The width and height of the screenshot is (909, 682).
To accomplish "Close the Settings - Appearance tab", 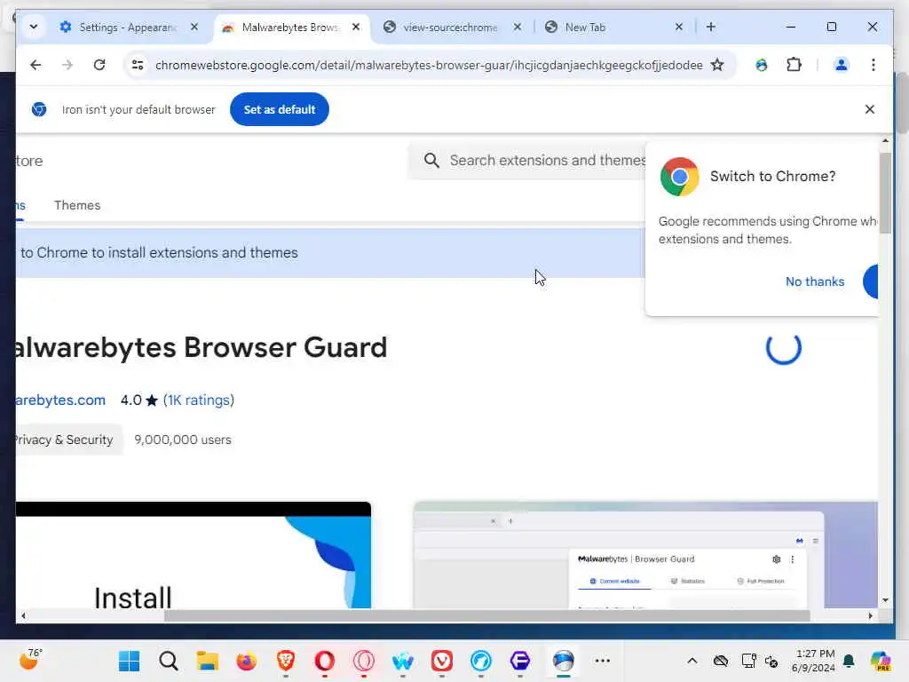I will coord(194,27).
